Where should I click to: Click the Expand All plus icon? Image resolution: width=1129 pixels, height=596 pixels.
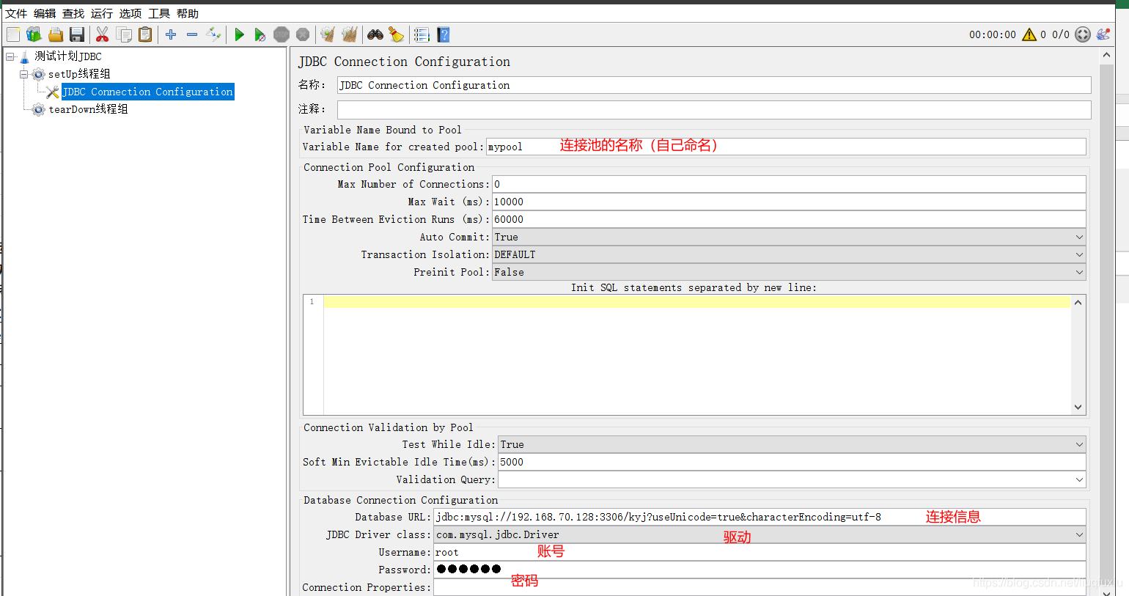click(x=171, y=34)
